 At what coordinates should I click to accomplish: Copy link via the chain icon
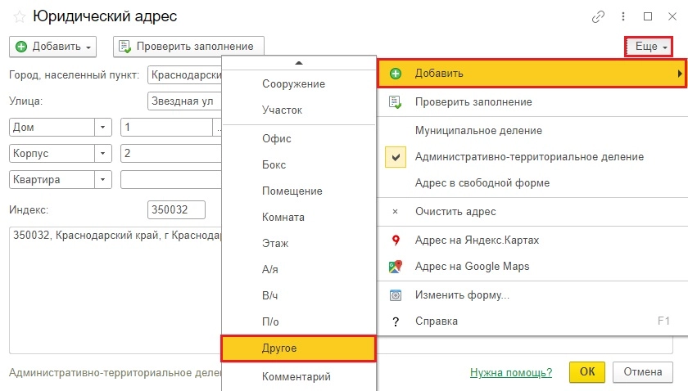click(598, 16)
